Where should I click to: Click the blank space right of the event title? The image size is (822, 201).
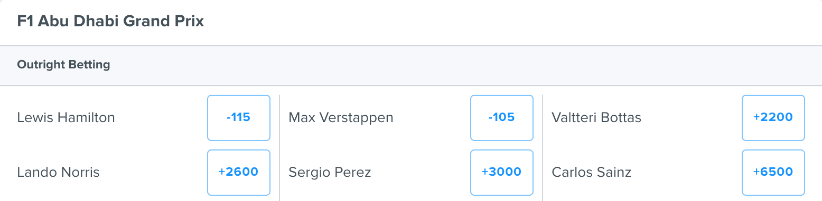tap(512, 22)
